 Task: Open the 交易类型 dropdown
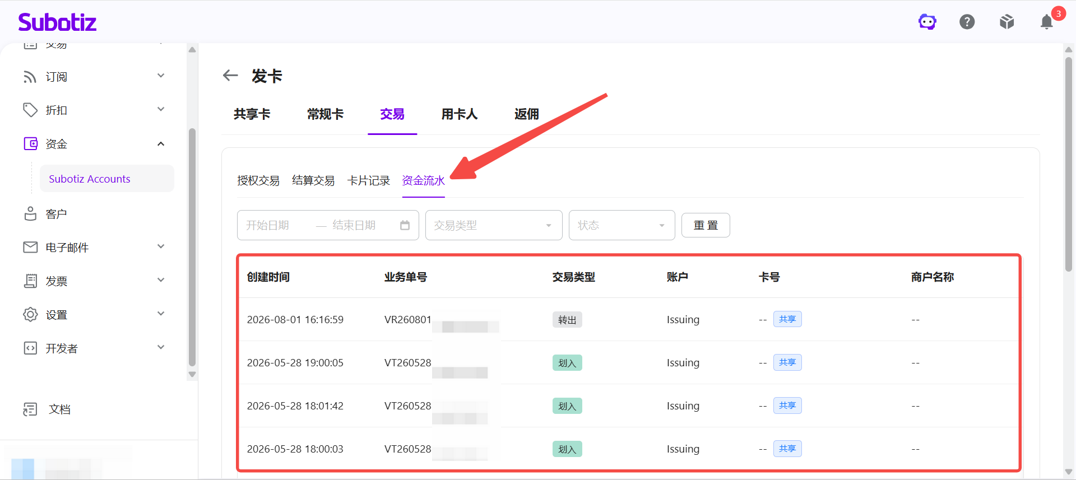tap(494, 225)
